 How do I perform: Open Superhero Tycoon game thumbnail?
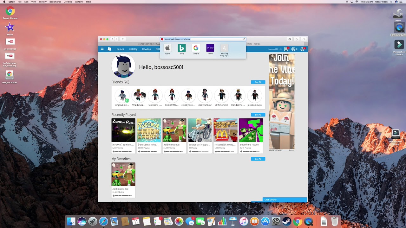click(251, 130)
